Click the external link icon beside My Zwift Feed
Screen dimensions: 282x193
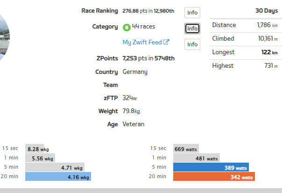[166, 43]
